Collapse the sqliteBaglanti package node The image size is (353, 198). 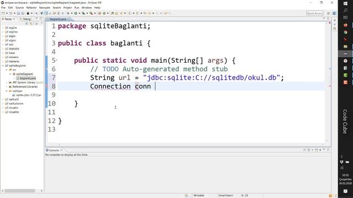click(x=10, y=74)
